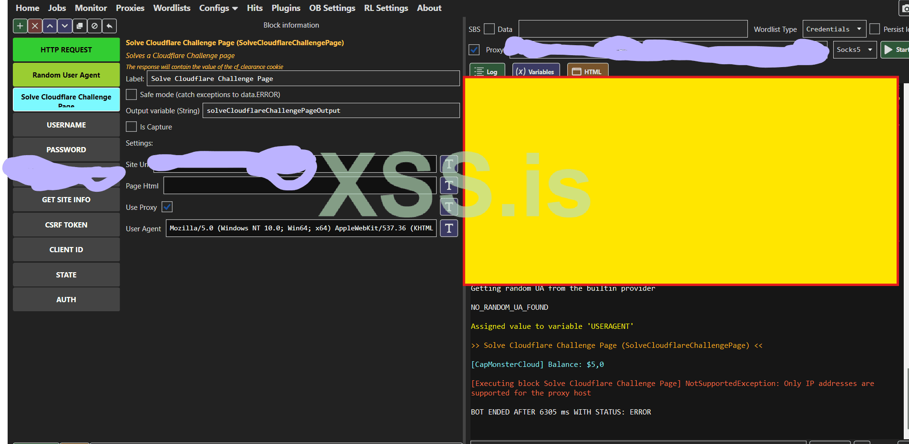Start the debugger with the Start button
The height and width of the screenshot is (444, 909).
(x=895, y=49)
